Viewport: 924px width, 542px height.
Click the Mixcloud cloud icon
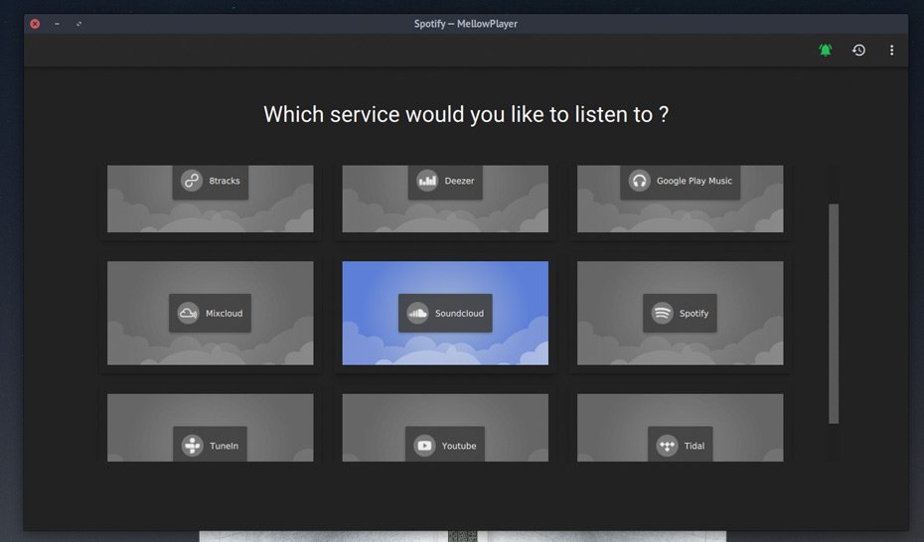click(x=188, y=314)
